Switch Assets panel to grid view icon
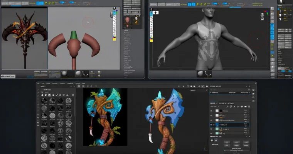The height and width of the screenshot is (154, 293). tap(73, 95)
